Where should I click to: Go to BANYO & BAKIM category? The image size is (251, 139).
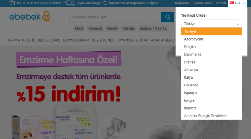pos(76,40)
